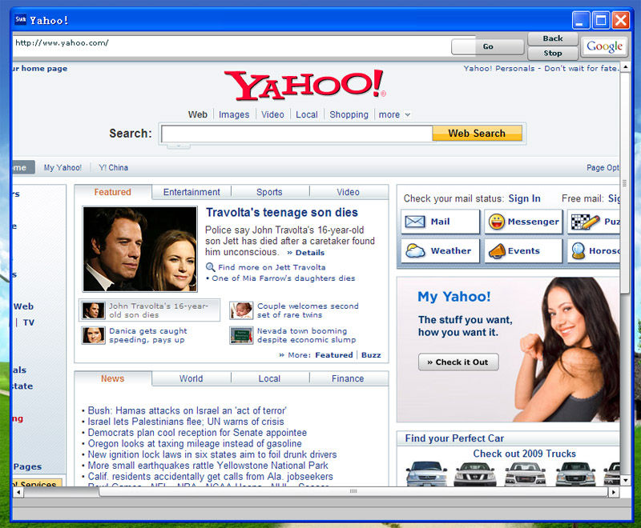This screenshot has height=528, width=641.
Task: Open the Y! China link
Action: click(x=113, y=168)
